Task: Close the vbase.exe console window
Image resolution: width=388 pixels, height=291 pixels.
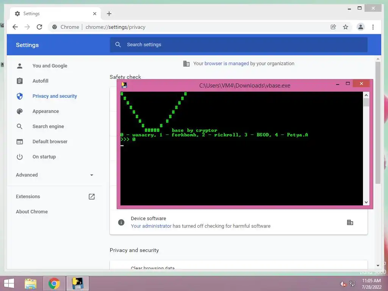Action: 361,84
